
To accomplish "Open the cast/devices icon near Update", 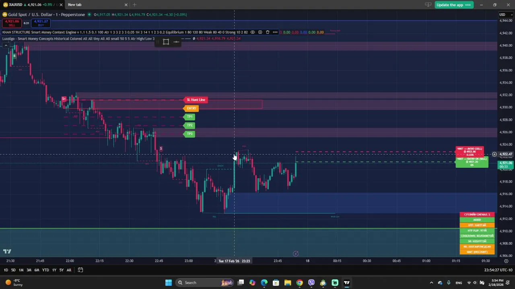I will tap(428, 5).
